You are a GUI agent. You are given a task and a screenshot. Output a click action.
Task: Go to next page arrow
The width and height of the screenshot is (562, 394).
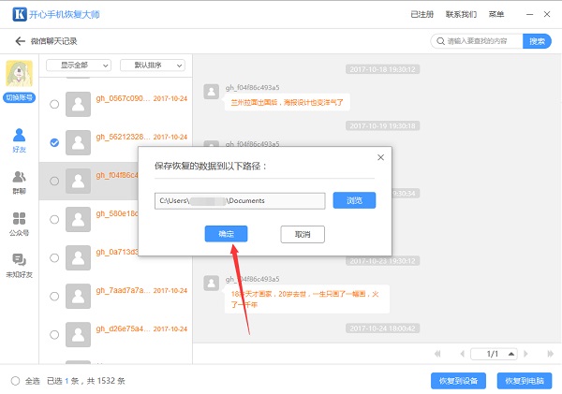(x=525, y=354)
